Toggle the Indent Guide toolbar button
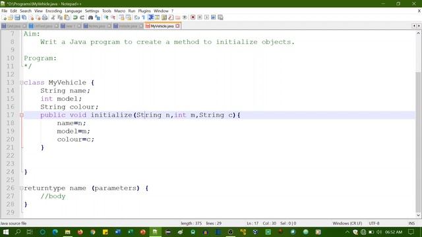 click(150, 18)
